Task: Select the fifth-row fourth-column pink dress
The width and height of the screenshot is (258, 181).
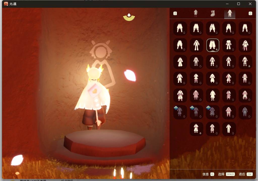Action: click(x=229, y=95)
